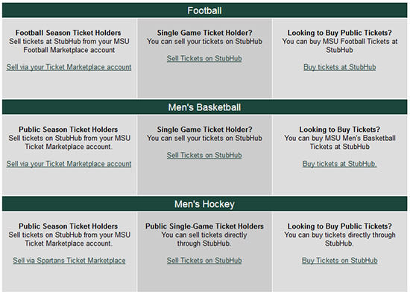
Task: Click hockey 'Looking to Buy Public Tickets?' heading
Action: (340, 226)
